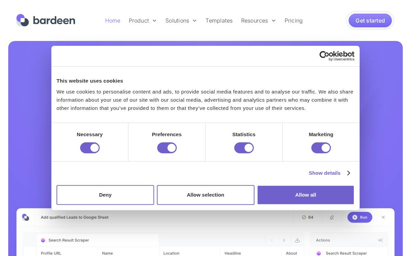The image size is (411, 256).
Task: Click the 'Add qualified Leads to Google Sheet' title
Action: [x=75, y=217]
